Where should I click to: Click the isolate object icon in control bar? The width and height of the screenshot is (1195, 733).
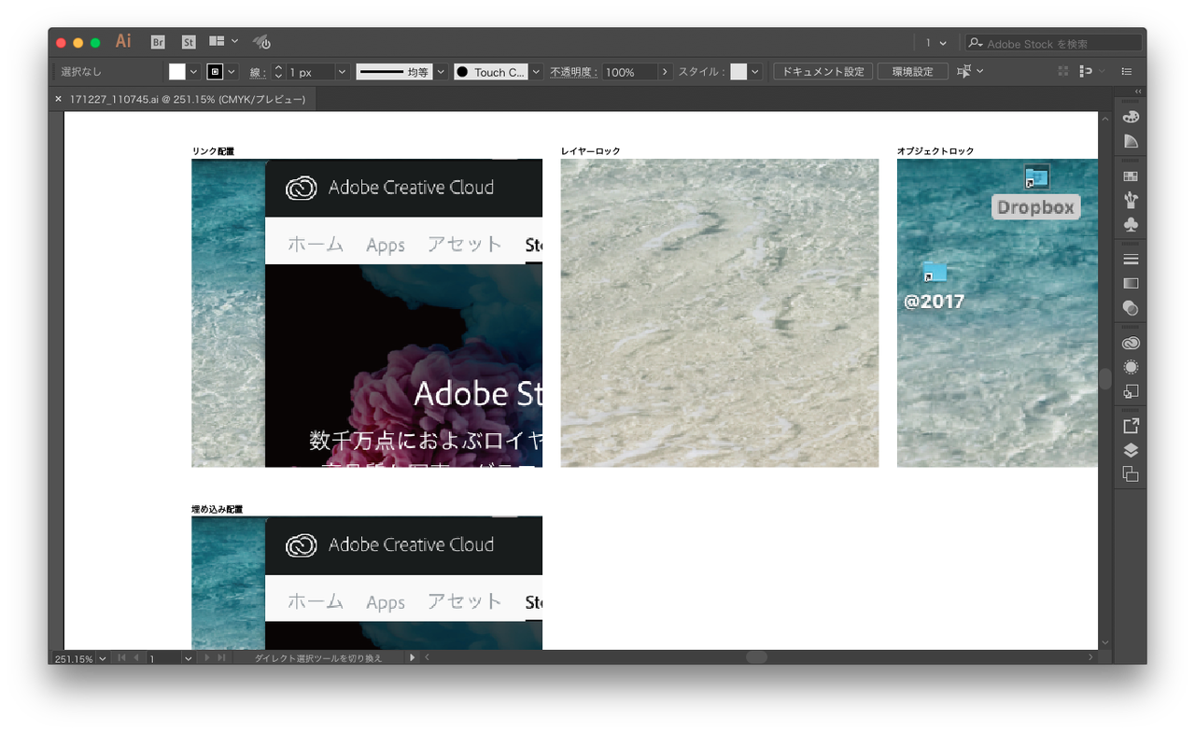[x=1062, y=71]
